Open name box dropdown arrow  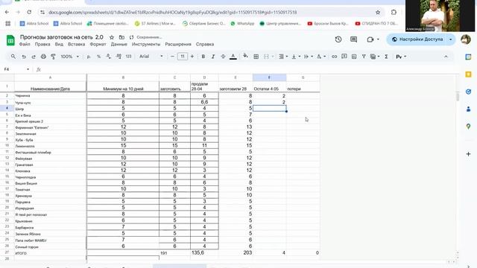(x=28, y=69)
